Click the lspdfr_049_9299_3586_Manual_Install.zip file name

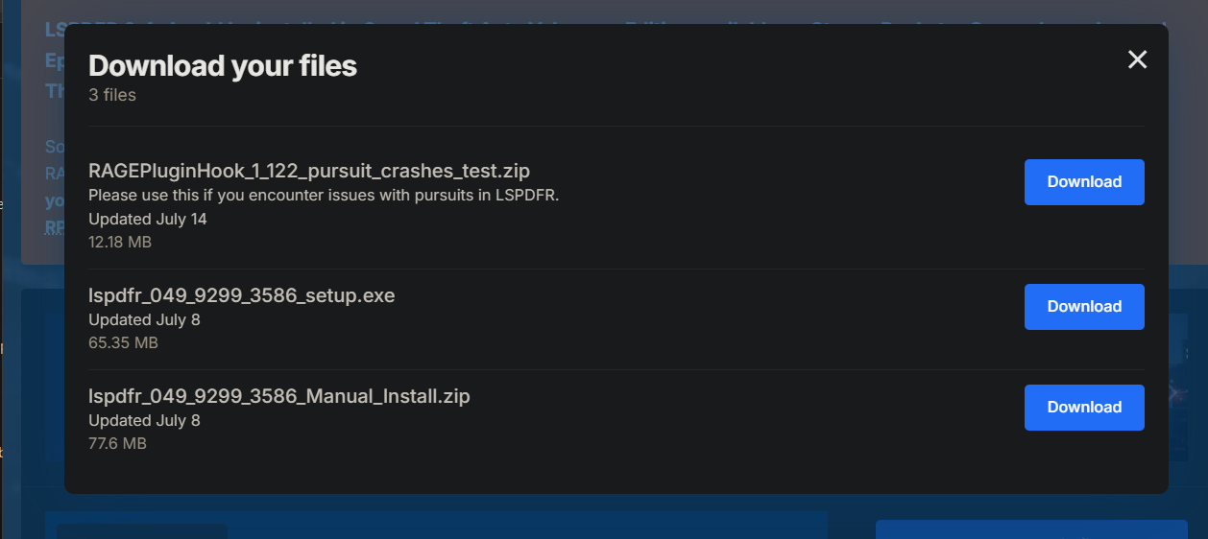coord(278,396)
